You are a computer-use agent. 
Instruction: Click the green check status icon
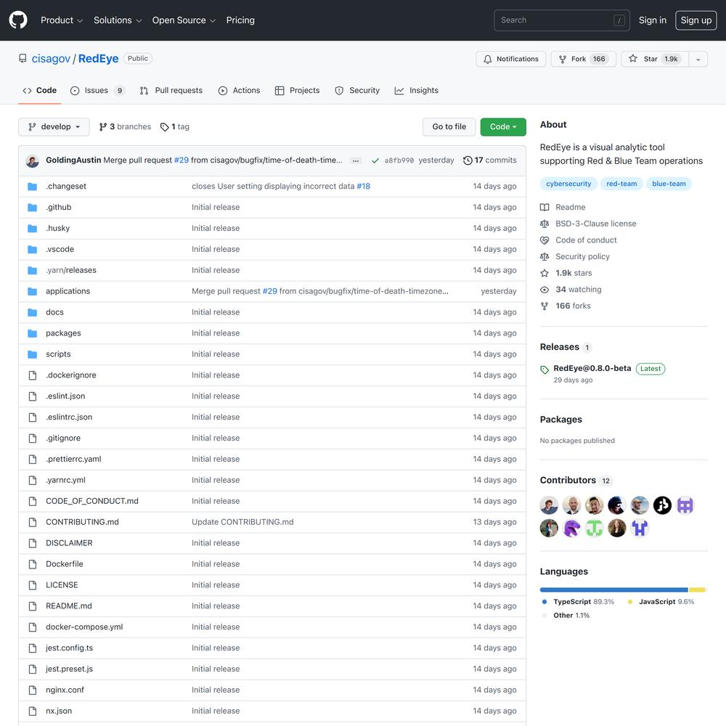(375, 160)
